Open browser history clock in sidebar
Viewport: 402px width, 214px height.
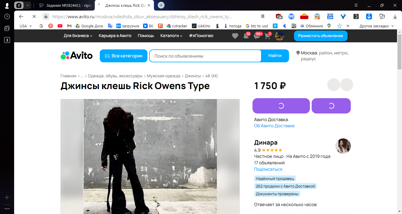point(7,16)
